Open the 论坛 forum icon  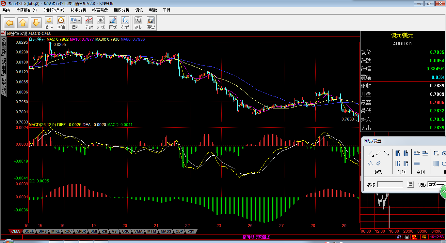point(138,21)
